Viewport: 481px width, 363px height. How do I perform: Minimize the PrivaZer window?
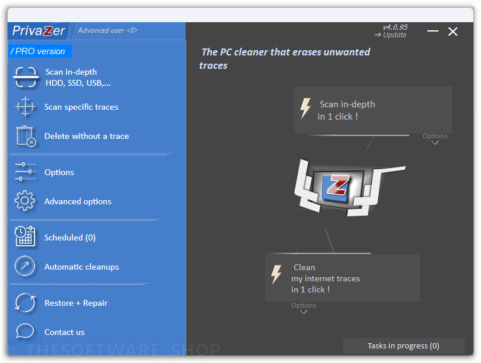(433, 31)
